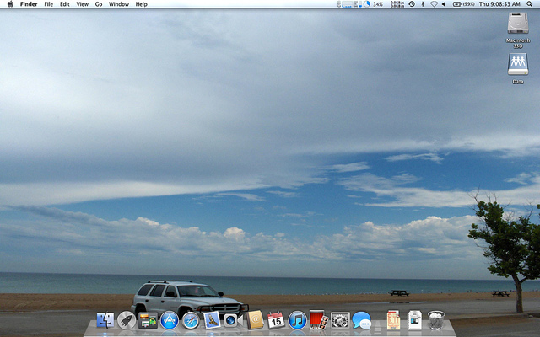The width and height of the screenshot is (540, 337).
Task: Open Calendar icon showing 15
Action: (x=276, y=320)
